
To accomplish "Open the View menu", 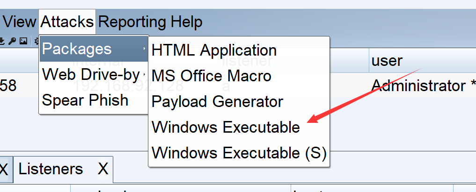I will 19,21.
